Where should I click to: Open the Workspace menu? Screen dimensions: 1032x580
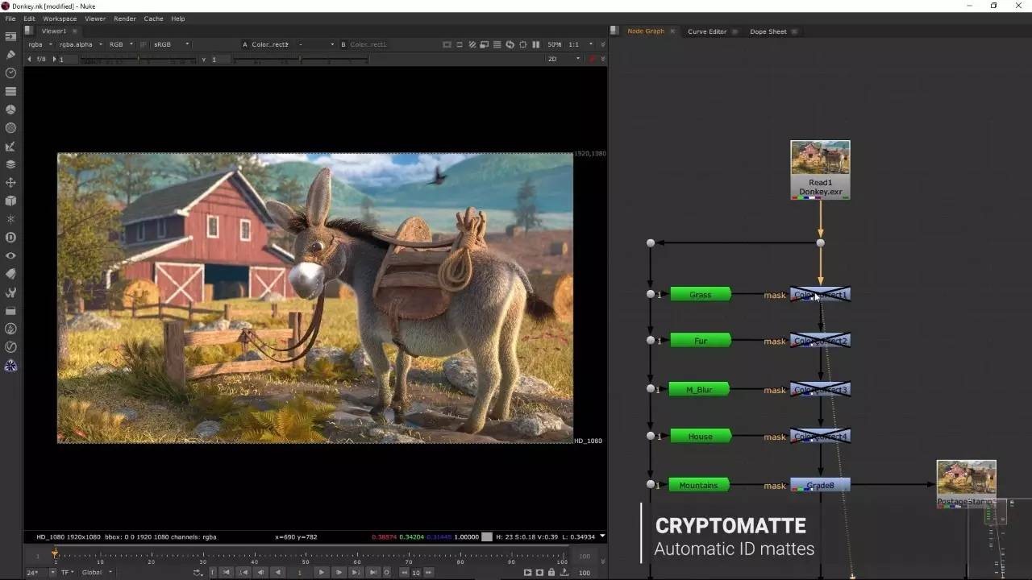[x=60, y=19]
